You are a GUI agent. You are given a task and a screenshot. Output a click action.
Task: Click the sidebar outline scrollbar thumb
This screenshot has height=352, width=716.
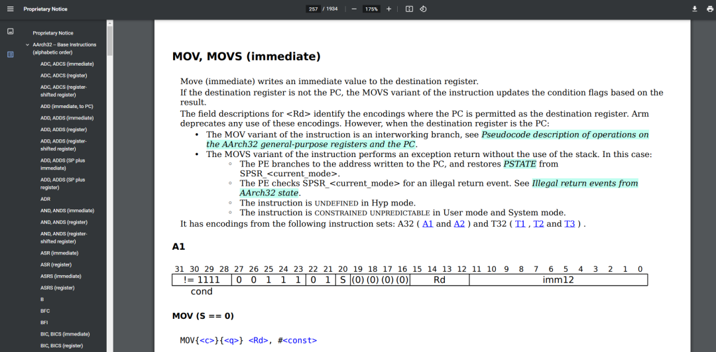pyautogui.click(x=109, y=40)
